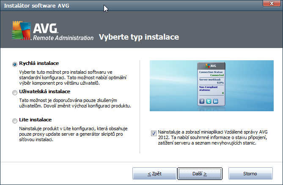Viewport: 283px width, 185px height.
Task: Choose the Uživatelská instalace option
Action: tap(15, 93)
